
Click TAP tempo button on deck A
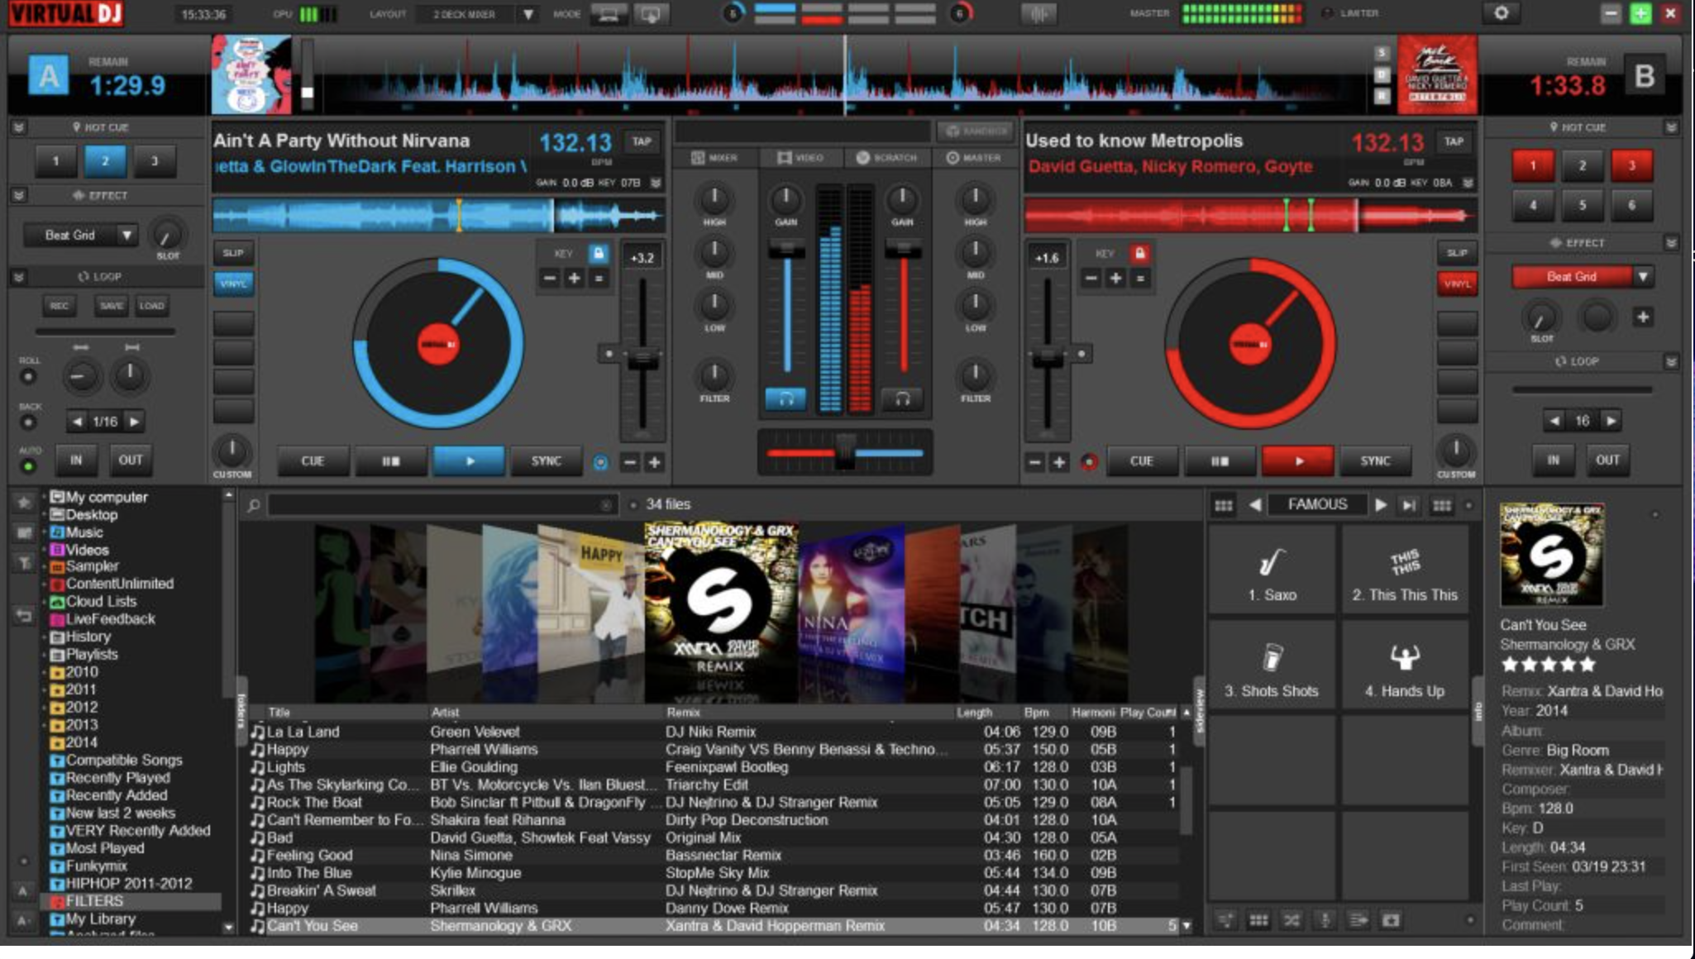642,141
